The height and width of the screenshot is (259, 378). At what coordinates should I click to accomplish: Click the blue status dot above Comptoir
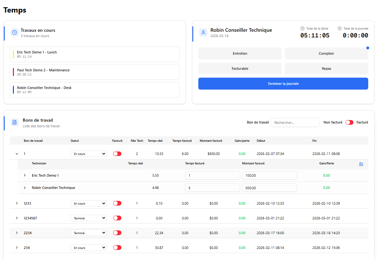pos(368,48)
